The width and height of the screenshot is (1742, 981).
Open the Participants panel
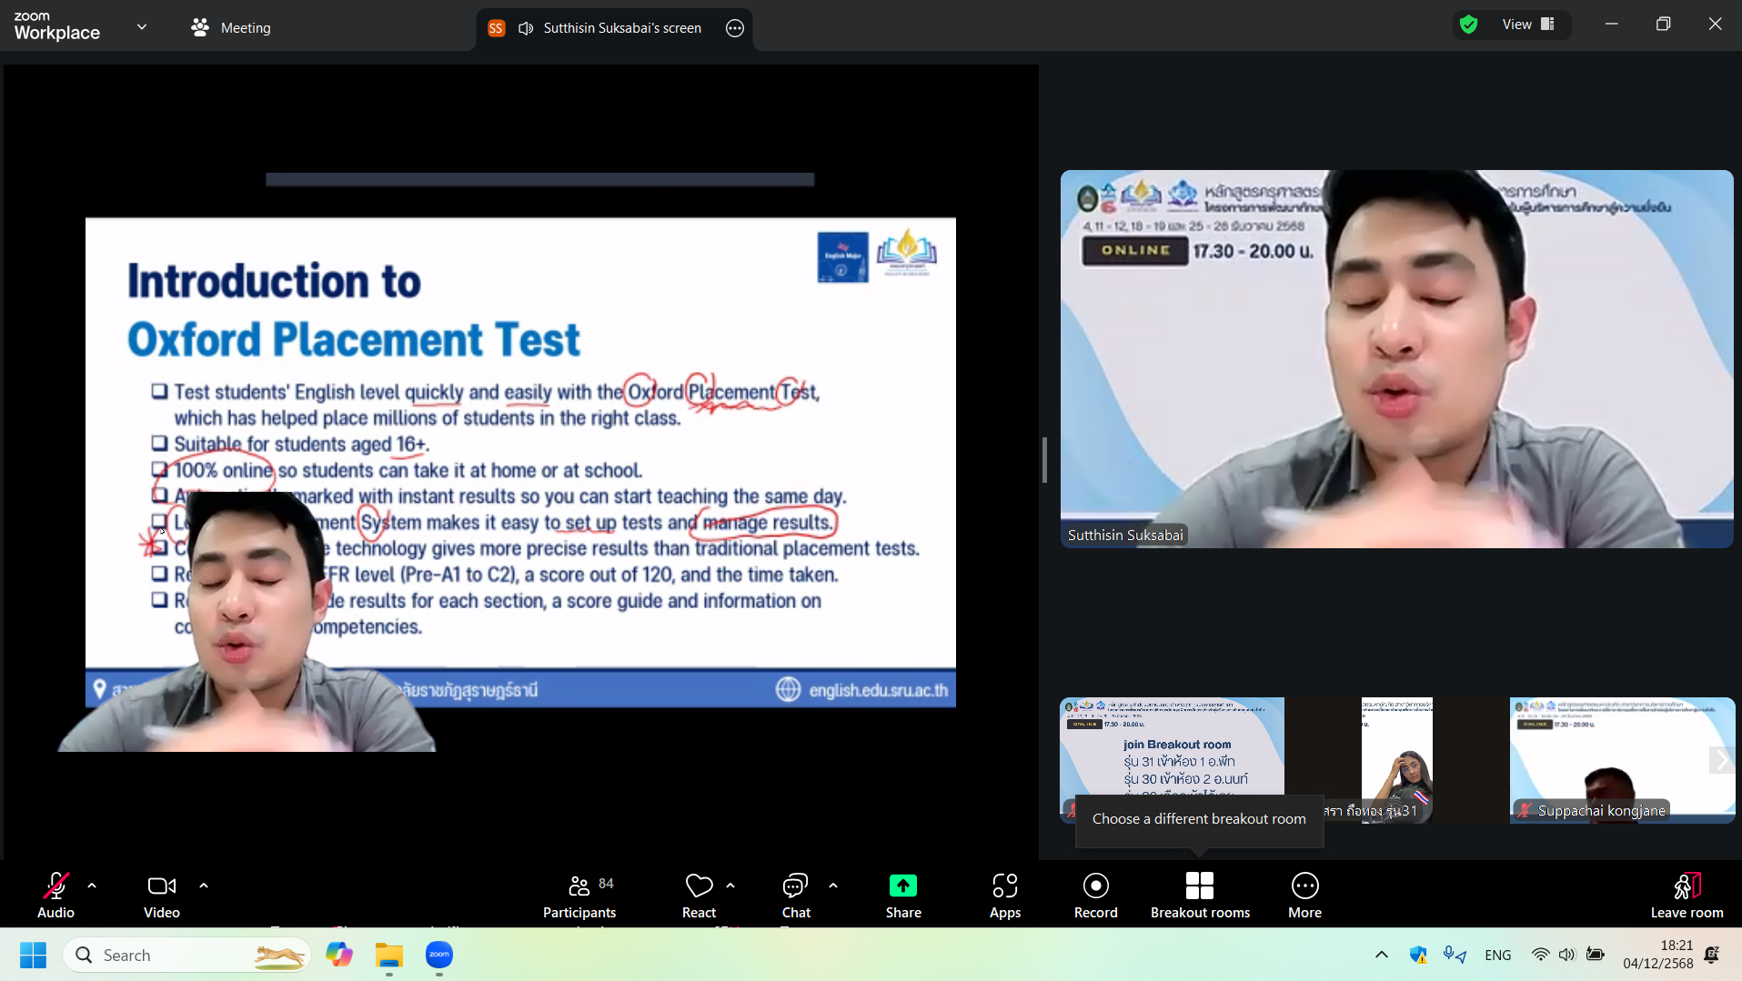[x=579, y=895]
